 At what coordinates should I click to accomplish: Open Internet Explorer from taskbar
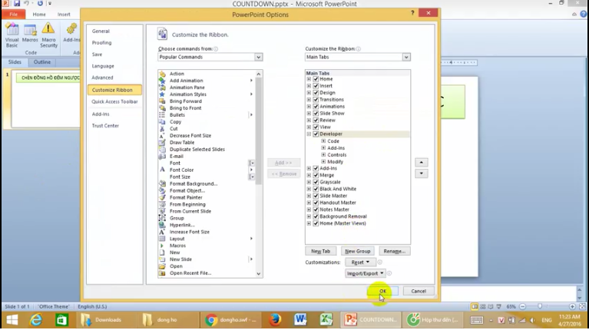[36, 320]
